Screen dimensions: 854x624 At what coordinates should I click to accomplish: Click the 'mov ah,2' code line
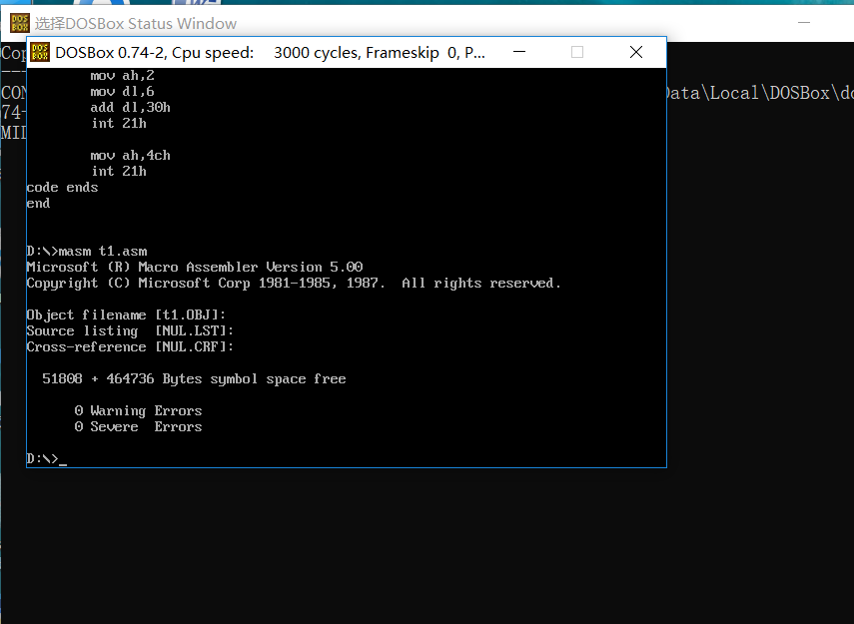pyautogui.click(x=122, y=76)
